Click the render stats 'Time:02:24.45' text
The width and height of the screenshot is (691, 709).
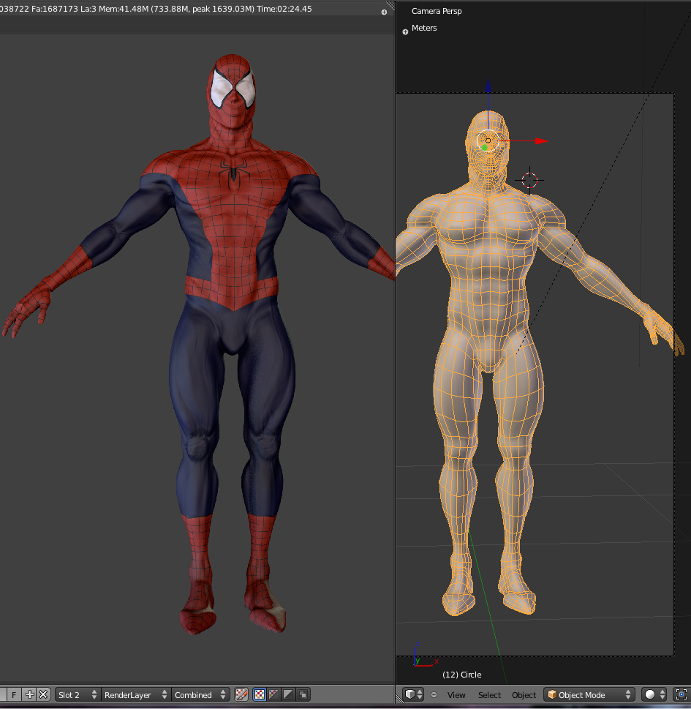284,9
